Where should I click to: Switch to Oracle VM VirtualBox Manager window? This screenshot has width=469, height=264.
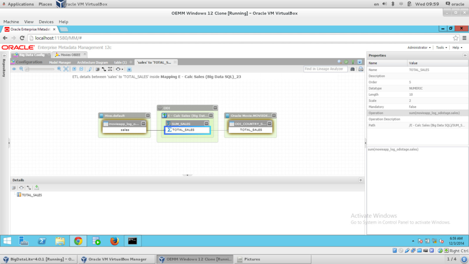[116, 259]
